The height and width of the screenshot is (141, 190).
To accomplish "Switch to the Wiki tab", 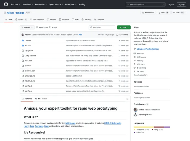I will point(75,20).
